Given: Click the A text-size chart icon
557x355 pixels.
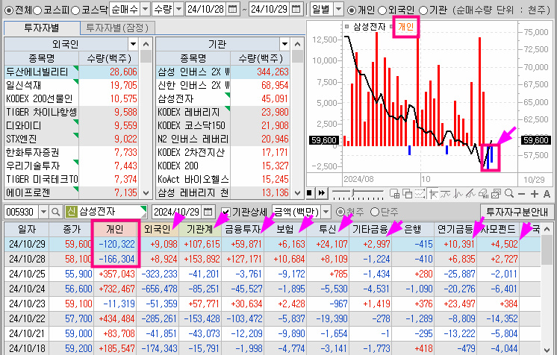Looking at the screenshot, I should click(x=547, y=194).
